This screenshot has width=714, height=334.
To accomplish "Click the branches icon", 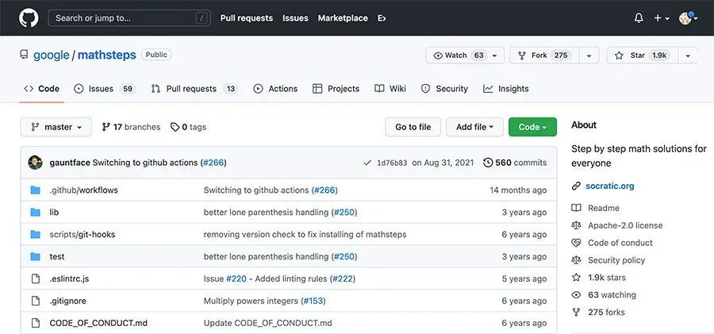I will coord(106,127).
